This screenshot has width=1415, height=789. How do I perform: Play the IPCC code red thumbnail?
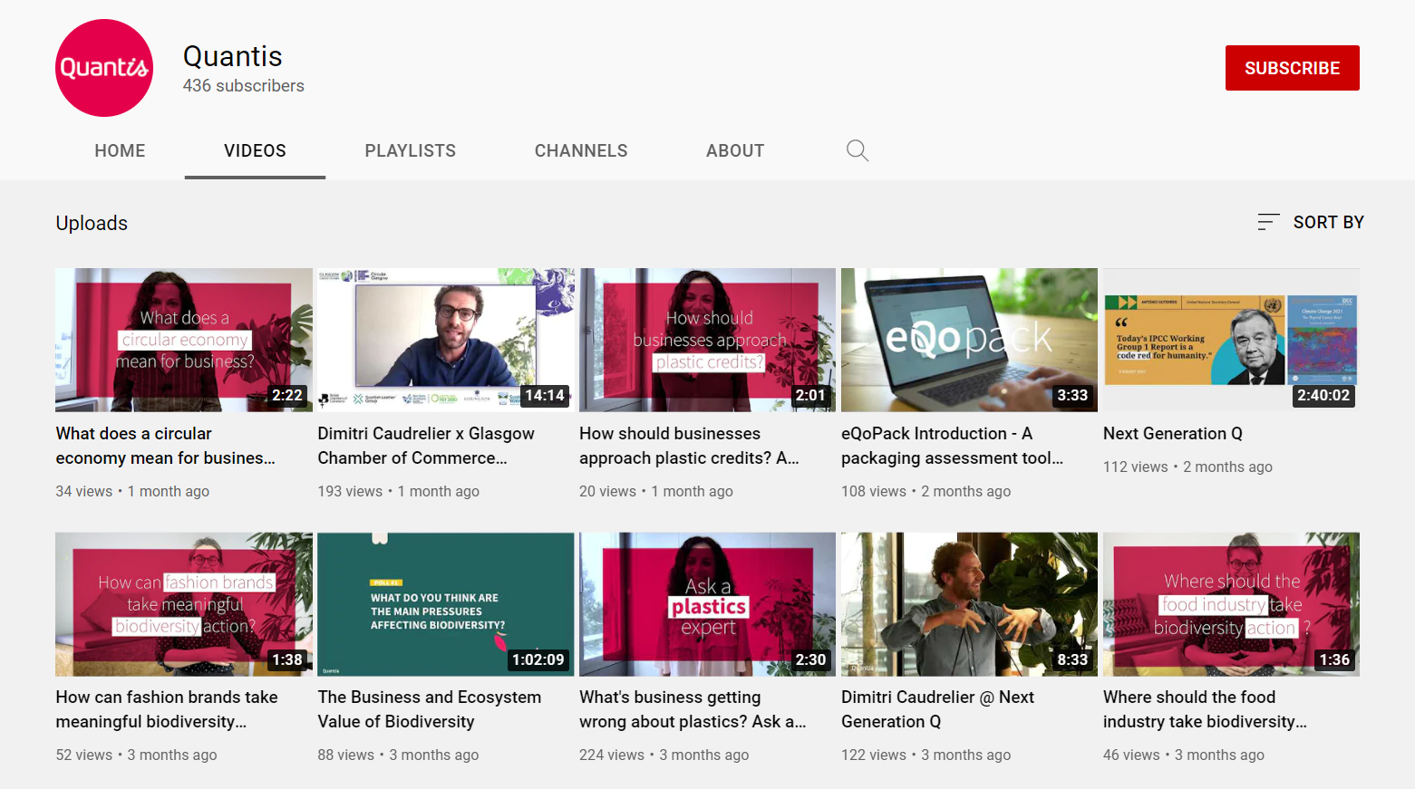[1231, 340]
